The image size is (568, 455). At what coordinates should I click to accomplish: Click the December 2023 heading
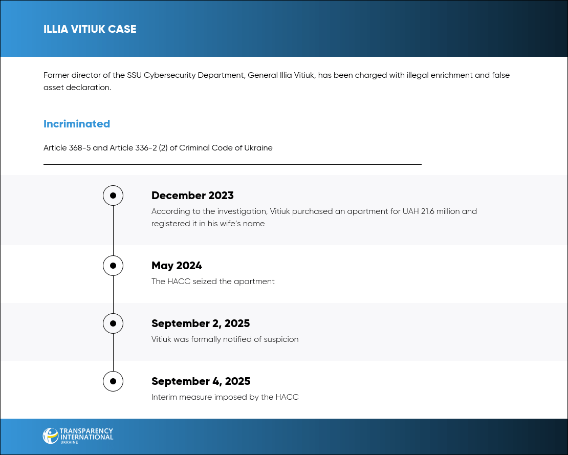[192, 196]
